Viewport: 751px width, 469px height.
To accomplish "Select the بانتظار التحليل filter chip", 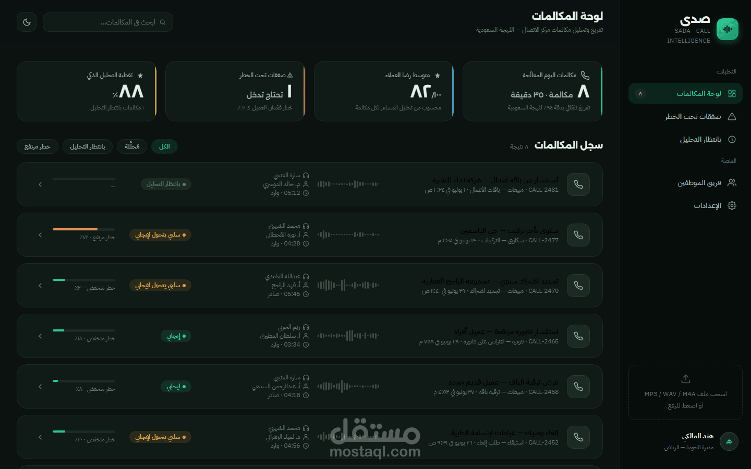I will pos(88,146).
